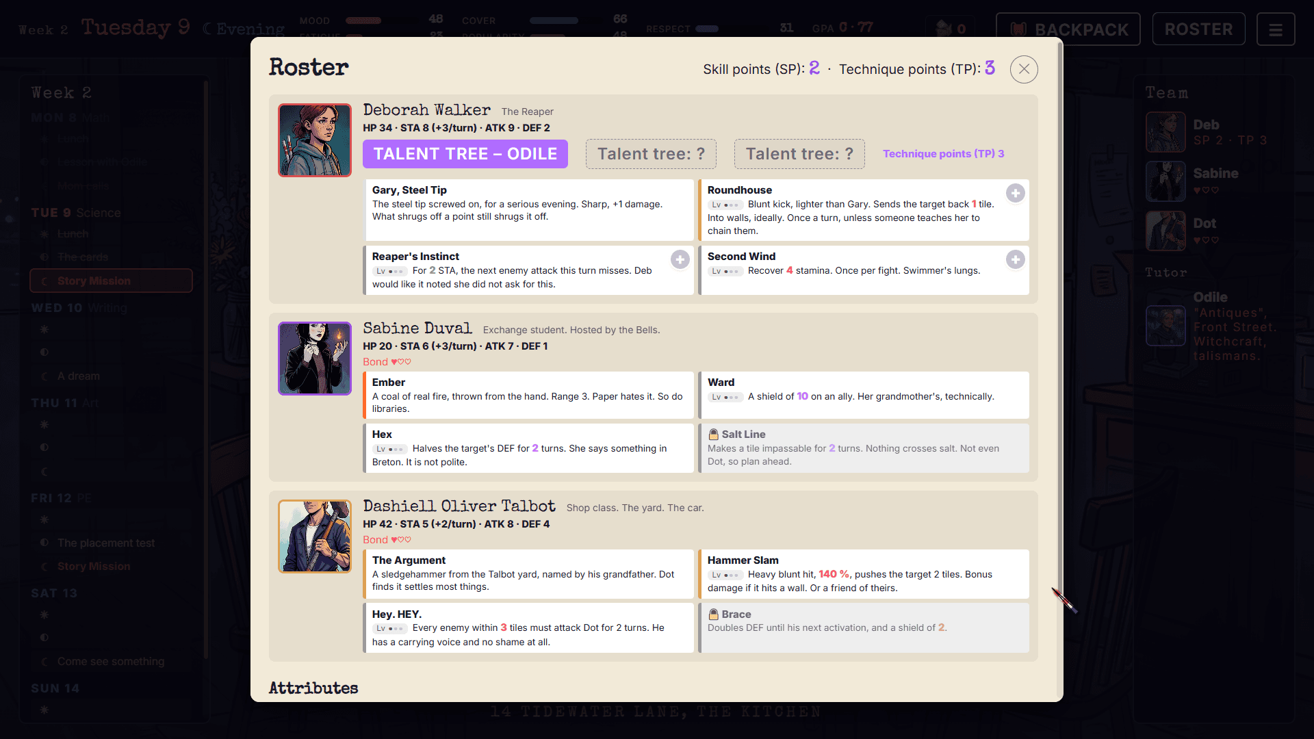Viewport: 1314px width, 739px height.
Task: Select the first locked Talent tree tab
Action: [x=651, y=154]
